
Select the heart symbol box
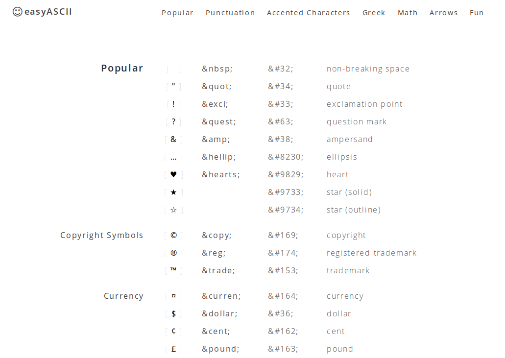coord(173,174)
